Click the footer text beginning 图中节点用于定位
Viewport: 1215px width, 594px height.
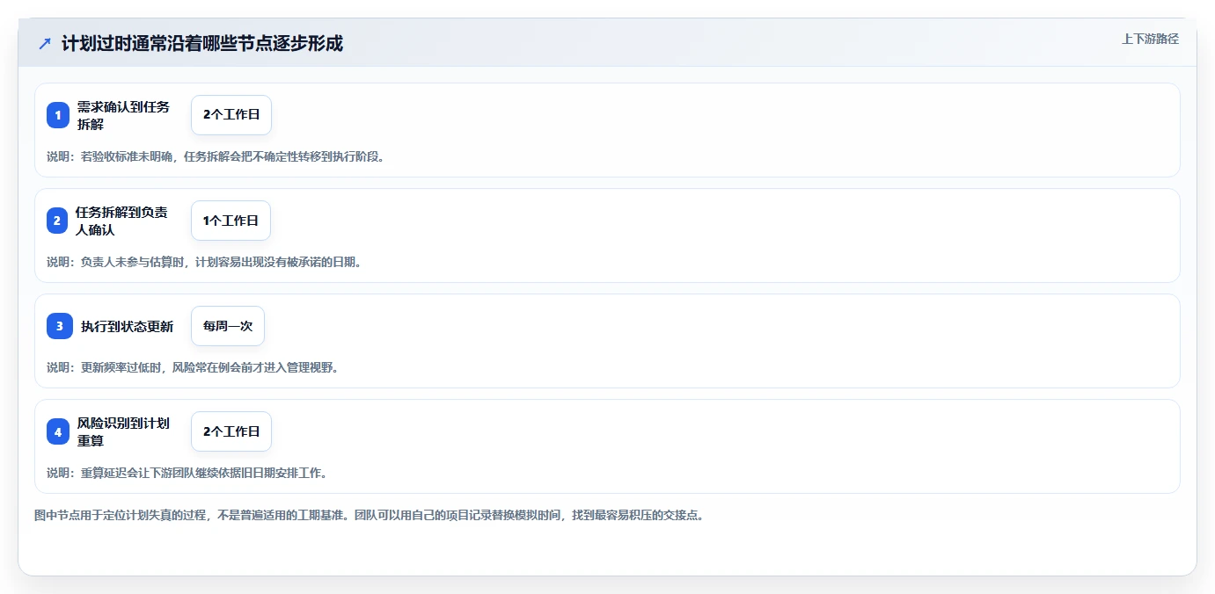pos(369,515)
